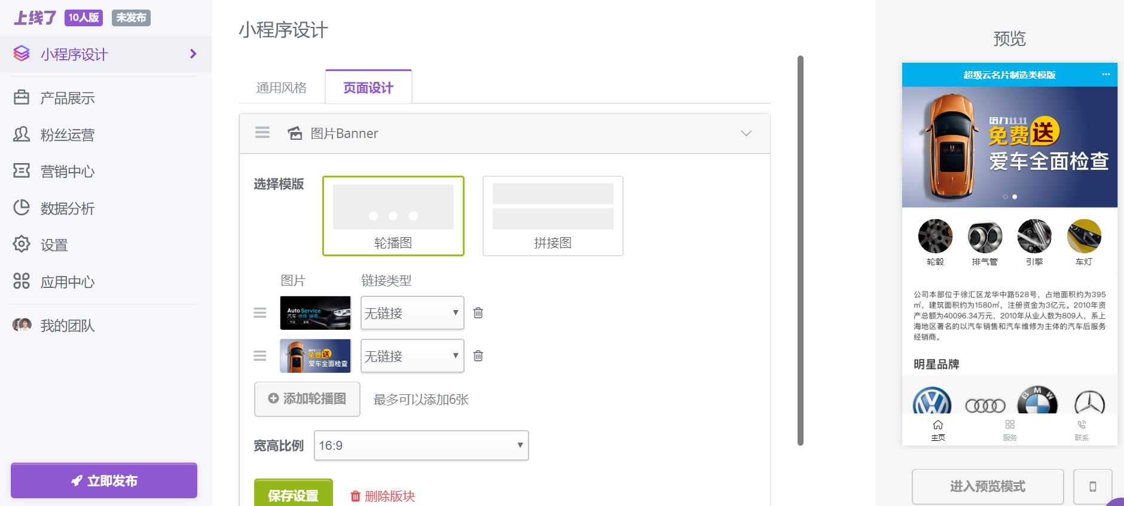Click the 10人版 badge

(84, 18)
